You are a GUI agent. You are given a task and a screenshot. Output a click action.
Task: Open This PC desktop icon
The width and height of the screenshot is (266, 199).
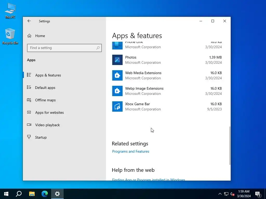(x=10, y=11)
